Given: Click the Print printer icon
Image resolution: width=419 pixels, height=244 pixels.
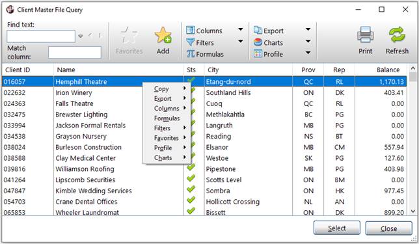Looking at the screenshot, I should tap(365, 34).
